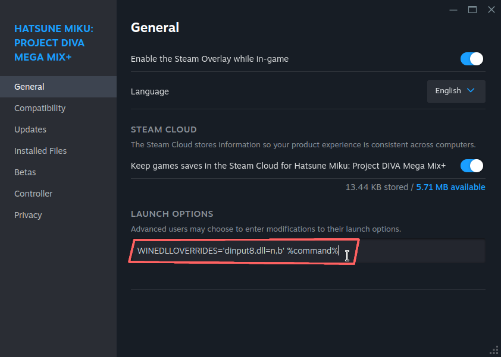501x357 pixels.
Task: Click the launch options text field
Action: point(307,251)
